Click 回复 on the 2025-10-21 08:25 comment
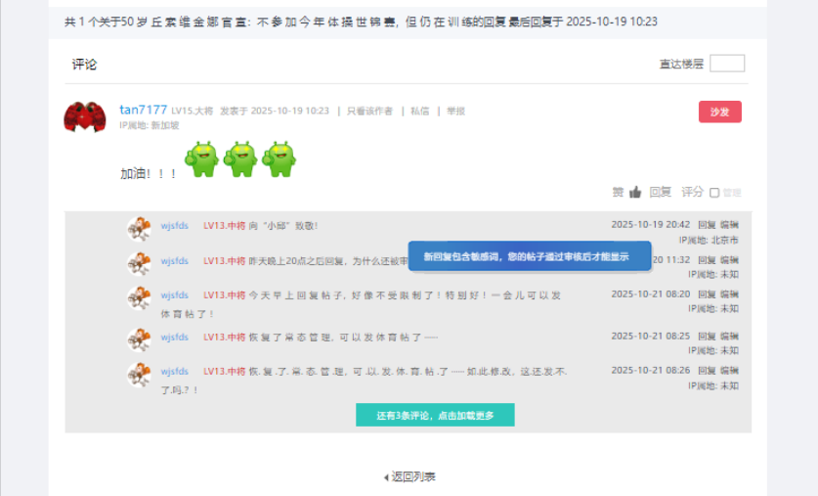The image size is (818, 496). [x=707, y=336]
